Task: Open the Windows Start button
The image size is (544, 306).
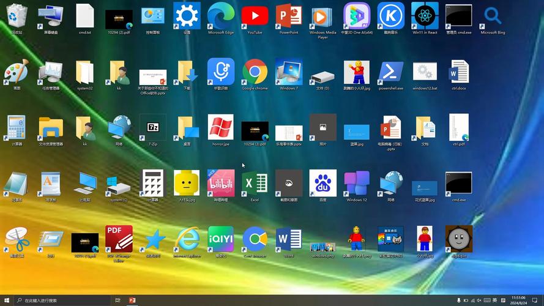Action: tap(7, 300)
